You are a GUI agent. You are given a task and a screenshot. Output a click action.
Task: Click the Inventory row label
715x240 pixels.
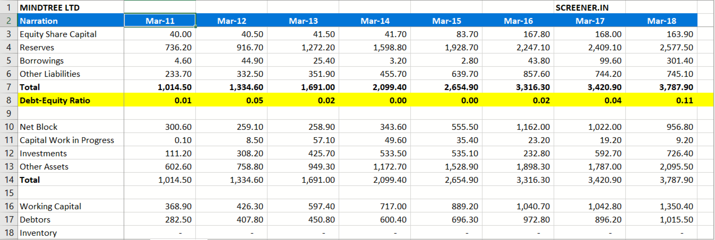(x=38, y=233)
